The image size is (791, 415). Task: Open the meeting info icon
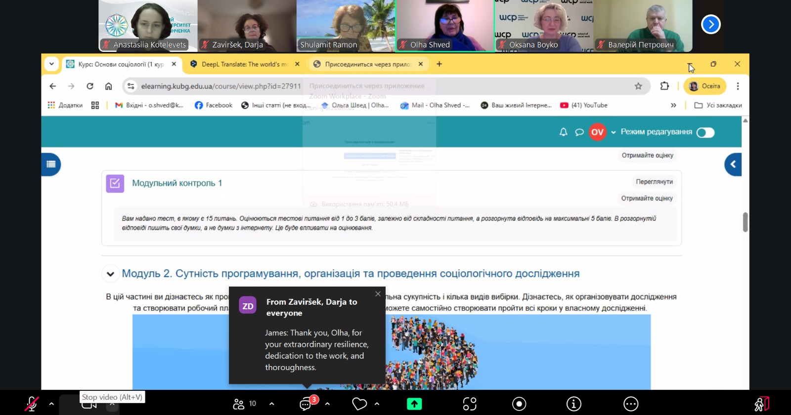573,404
